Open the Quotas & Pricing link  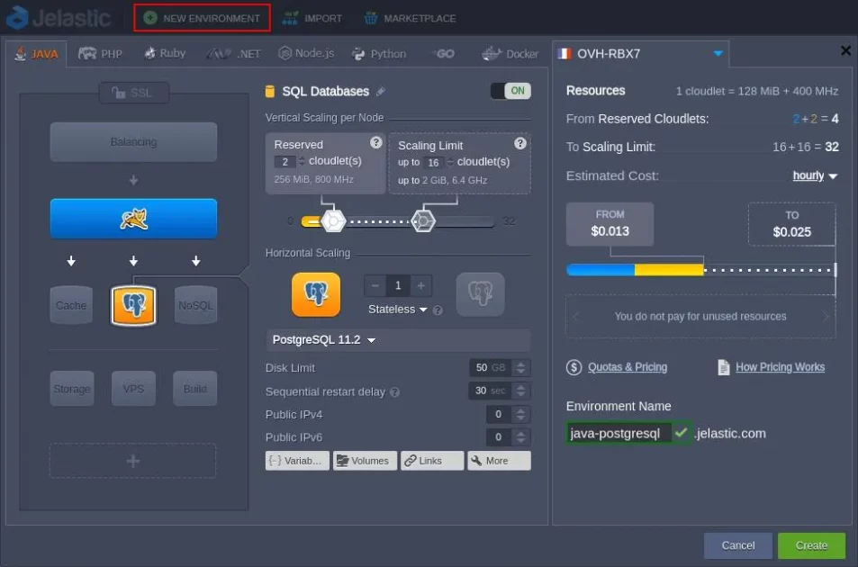coord(627,367)
